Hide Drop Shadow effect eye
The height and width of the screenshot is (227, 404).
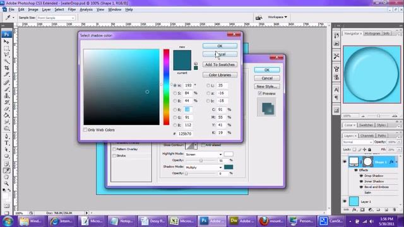click(361, 176)
